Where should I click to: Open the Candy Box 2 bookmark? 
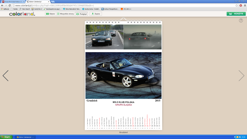(x=37, y=9)
